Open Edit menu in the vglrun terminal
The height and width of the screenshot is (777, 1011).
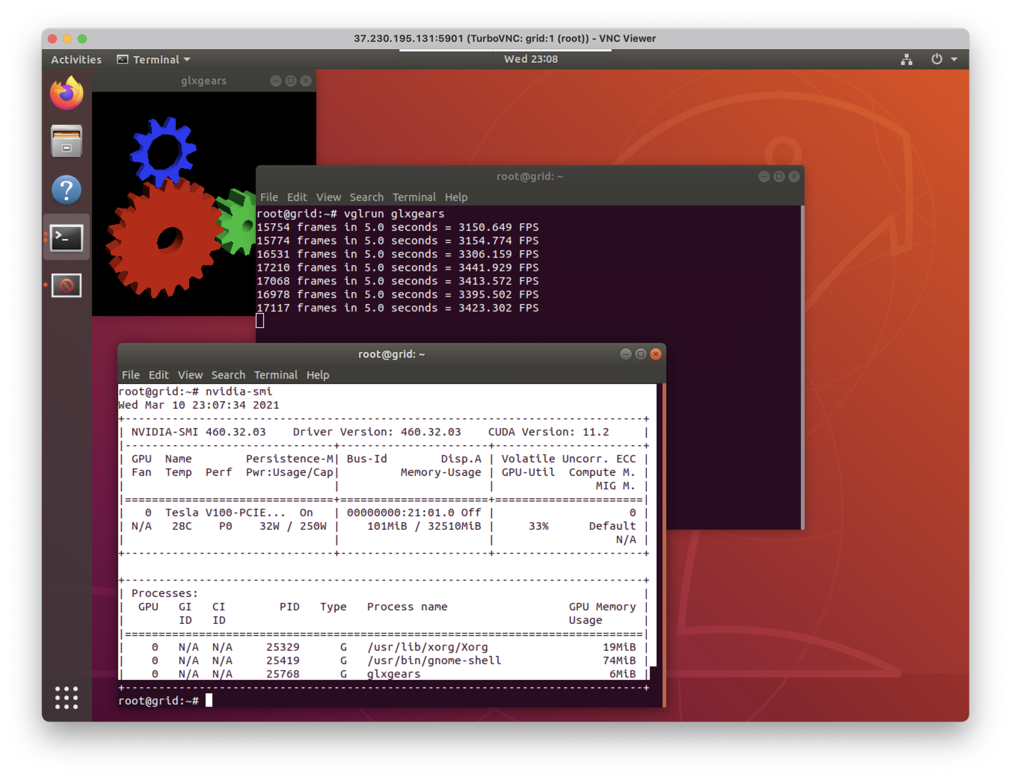point(297,197)
